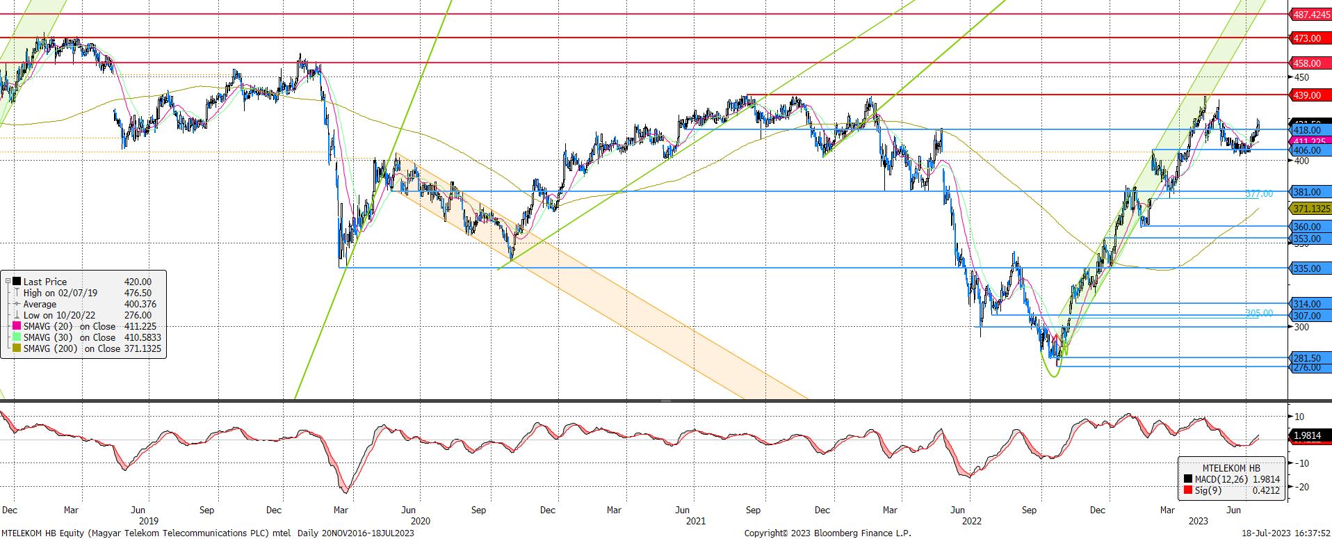Image resolution: width=1332 pixels, height=539 pixels.
Task: Click the 377.00 annotation text on chart
Action: tap(1259, 194)
